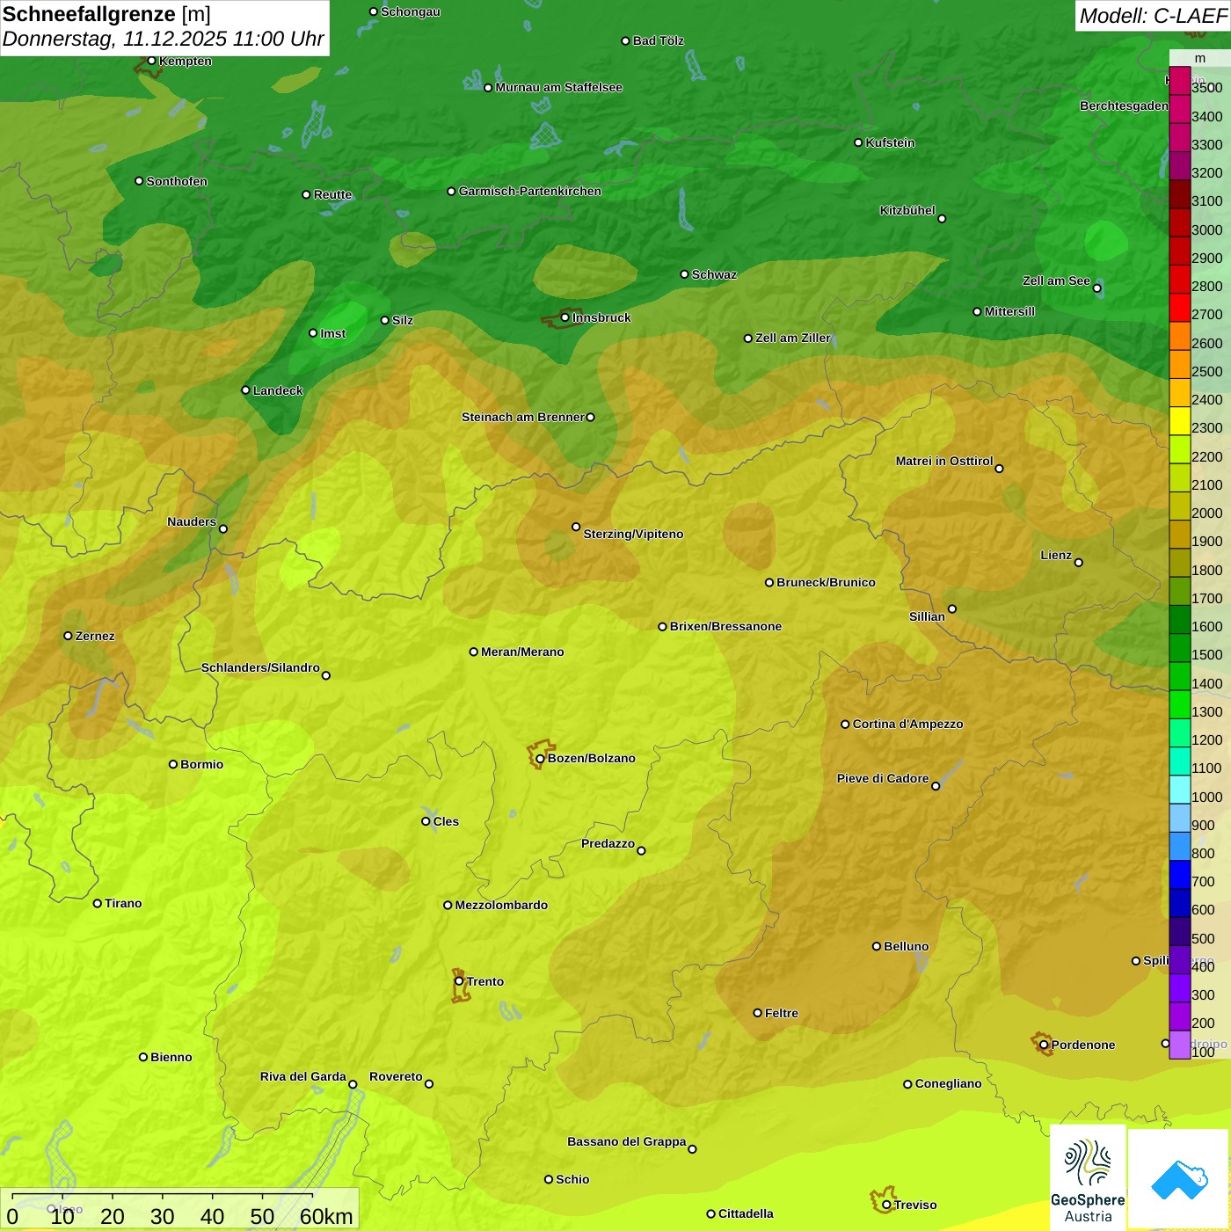Click the Garmisch-Partenkirchen label
This screenshot has width=1231, height=1231.
[530, 191]
